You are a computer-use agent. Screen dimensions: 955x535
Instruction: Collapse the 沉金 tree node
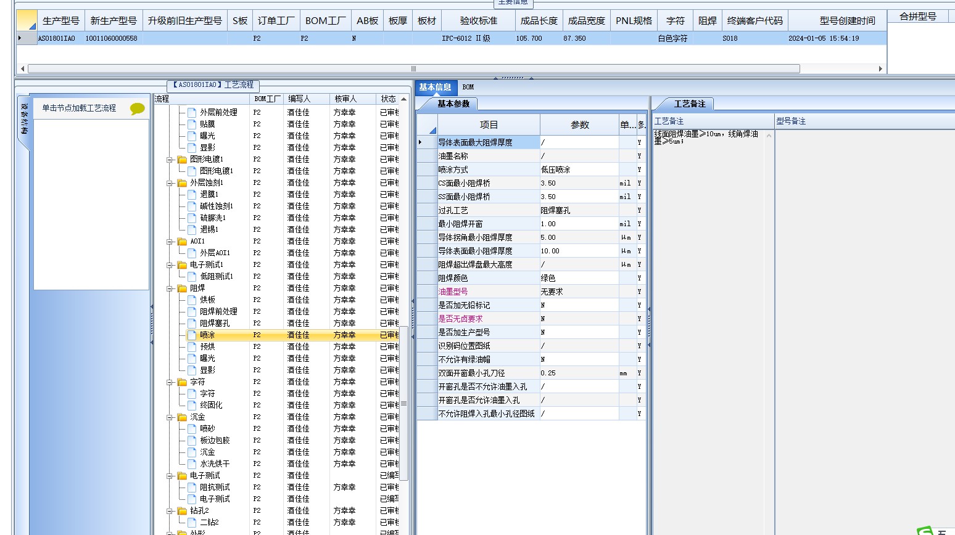click(x=170, y=417)
